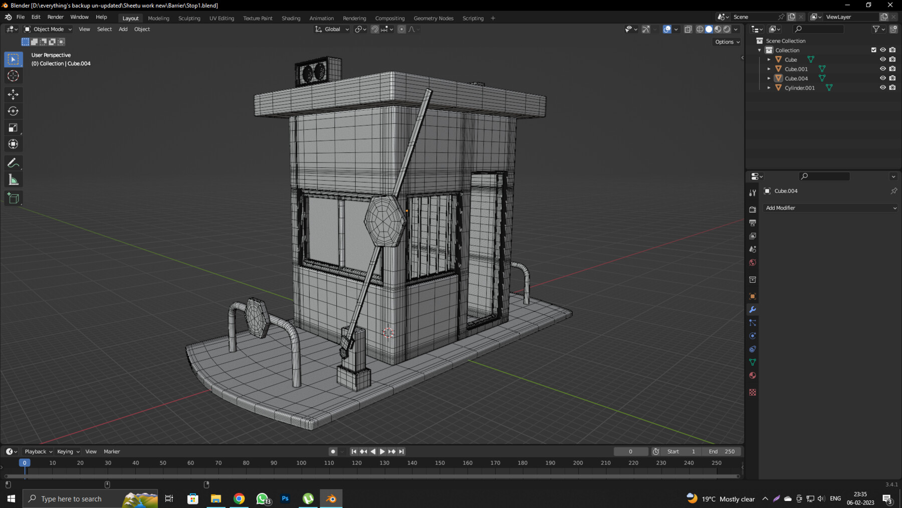Open the Modifier Properties wrench tab
The height and width of the screenshot is (508, 902).
tap(753, 310)
